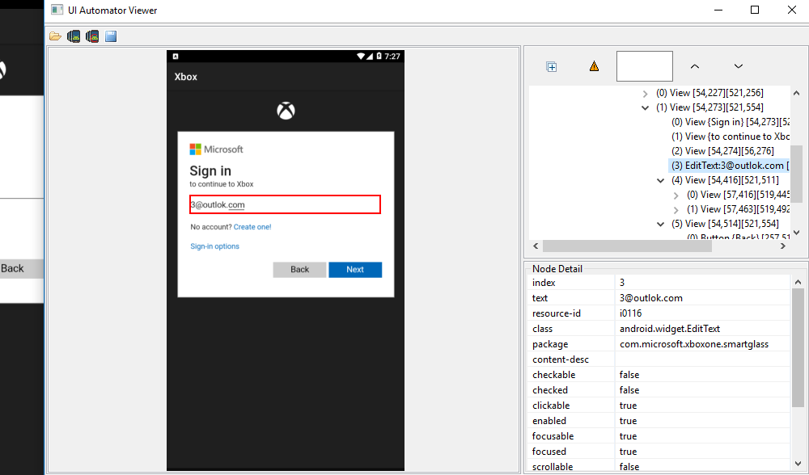Click the search box in hierarchy panel
The height and width of the screenshot is (475, 809).
[645, 66]
